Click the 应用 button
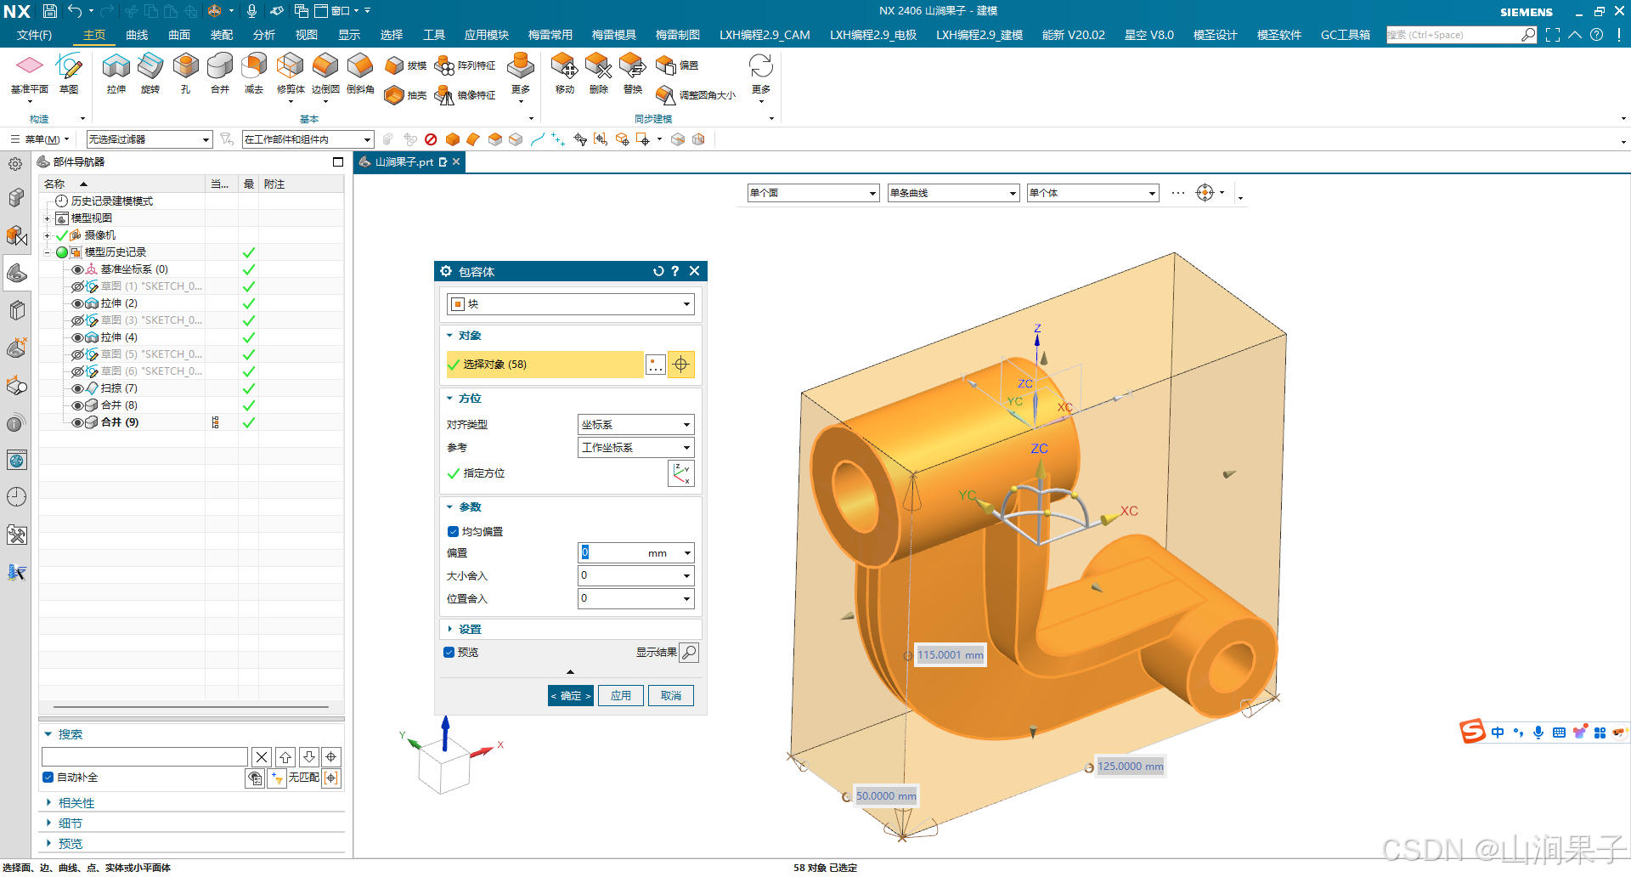1631x877 pixels. pyautogui.click(x=621, y=696)
